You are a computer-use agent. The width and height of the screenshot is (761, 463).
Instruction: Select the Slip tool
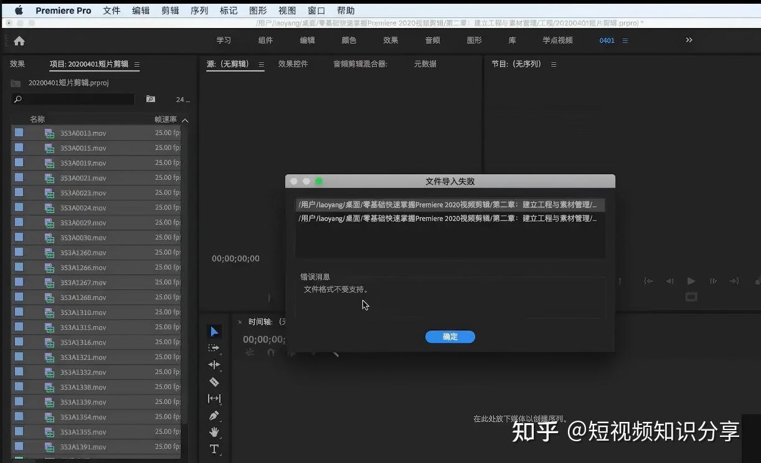click(x=214, y=398)
